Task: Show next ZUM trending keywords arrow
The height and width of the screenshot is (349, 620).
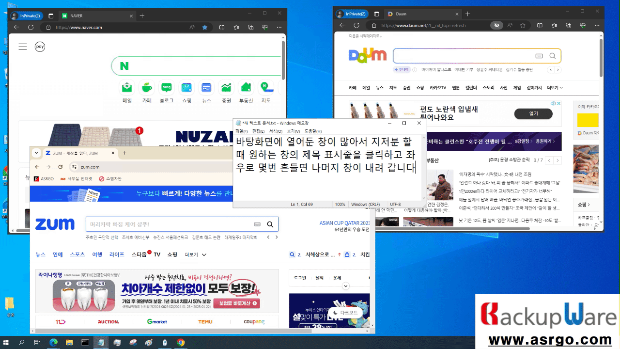Action: click(x=277, y=238)
